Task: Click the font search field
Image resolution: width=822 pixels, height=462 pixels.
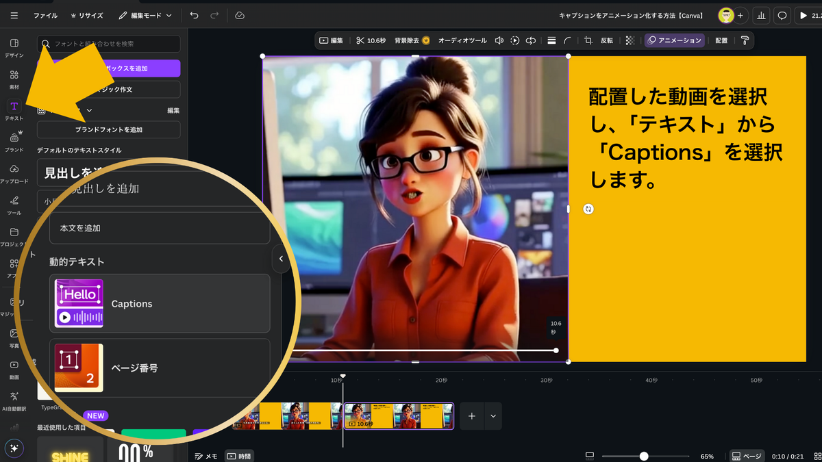Action: coord(109,44)
